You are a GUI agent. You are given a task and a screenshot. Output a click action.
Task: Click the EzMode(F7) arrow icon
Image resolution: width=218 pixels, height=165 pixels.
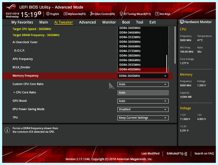185,154
